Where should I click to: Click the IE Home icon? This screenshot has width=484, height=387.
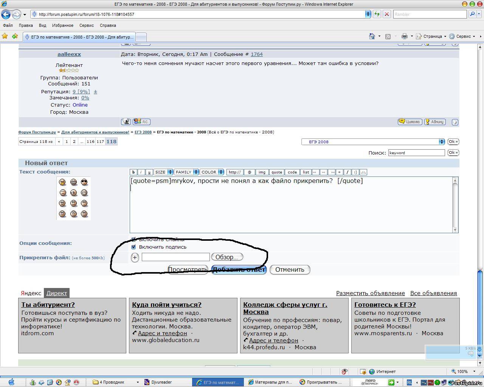click(x=372, y=36)
